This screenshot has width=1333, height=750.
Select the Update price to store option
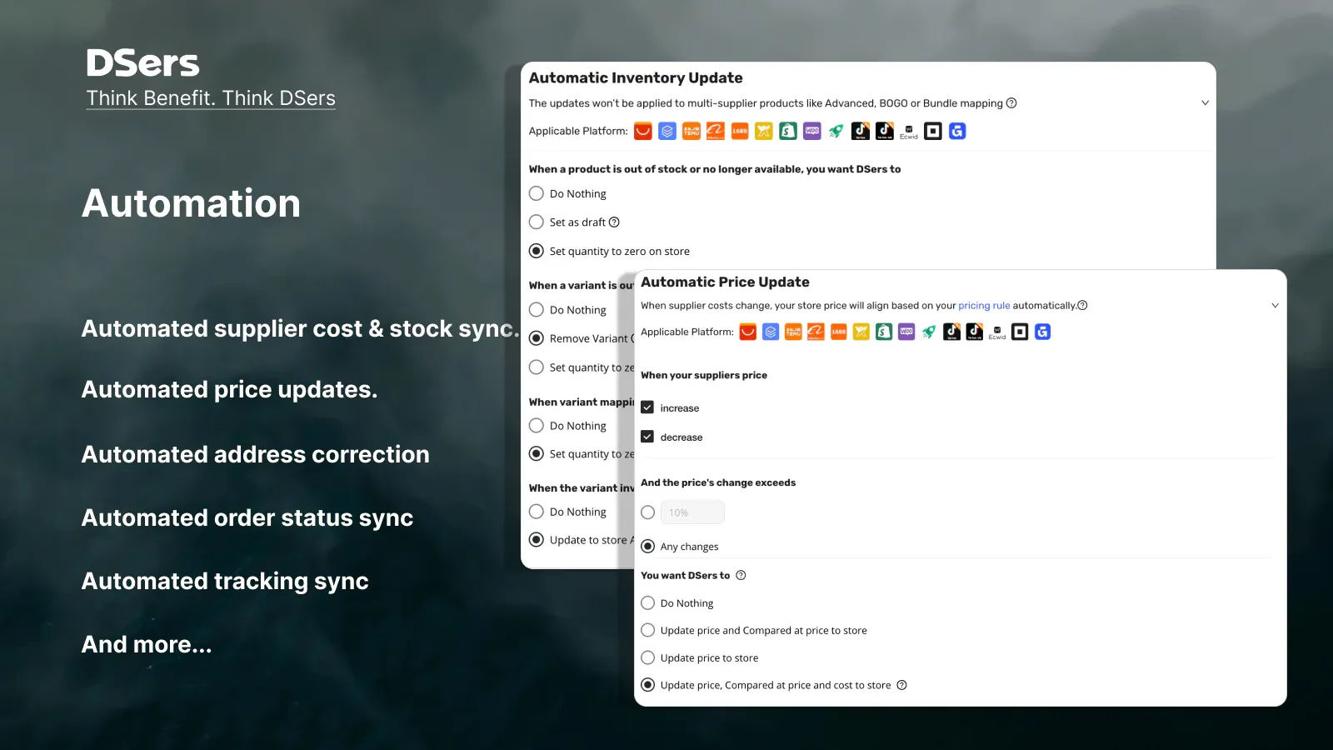[x=647, y=657]
